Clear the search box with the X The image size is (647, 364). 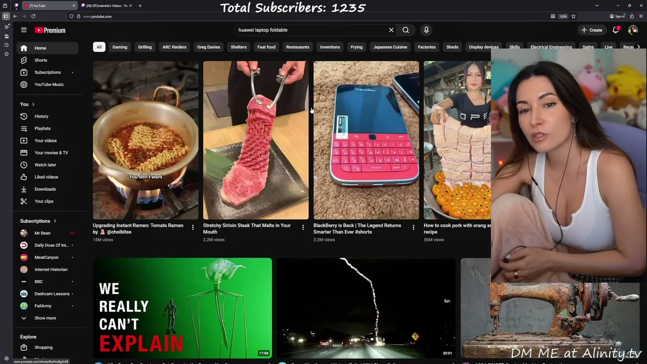(x=391, y=30)
